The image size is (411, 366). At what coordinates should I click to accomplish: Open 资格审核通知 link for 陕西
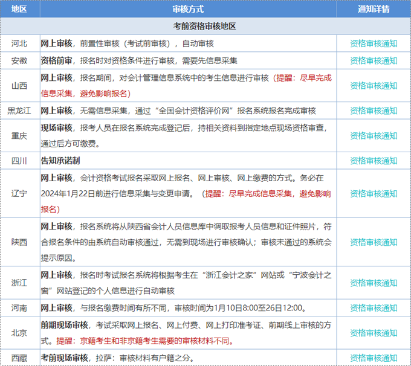(x=374, y=242)
